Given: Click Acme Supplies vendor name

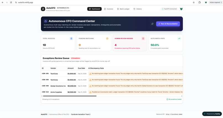Looking at the screenshot, I should pyautogui.click(x=56, y=92).
